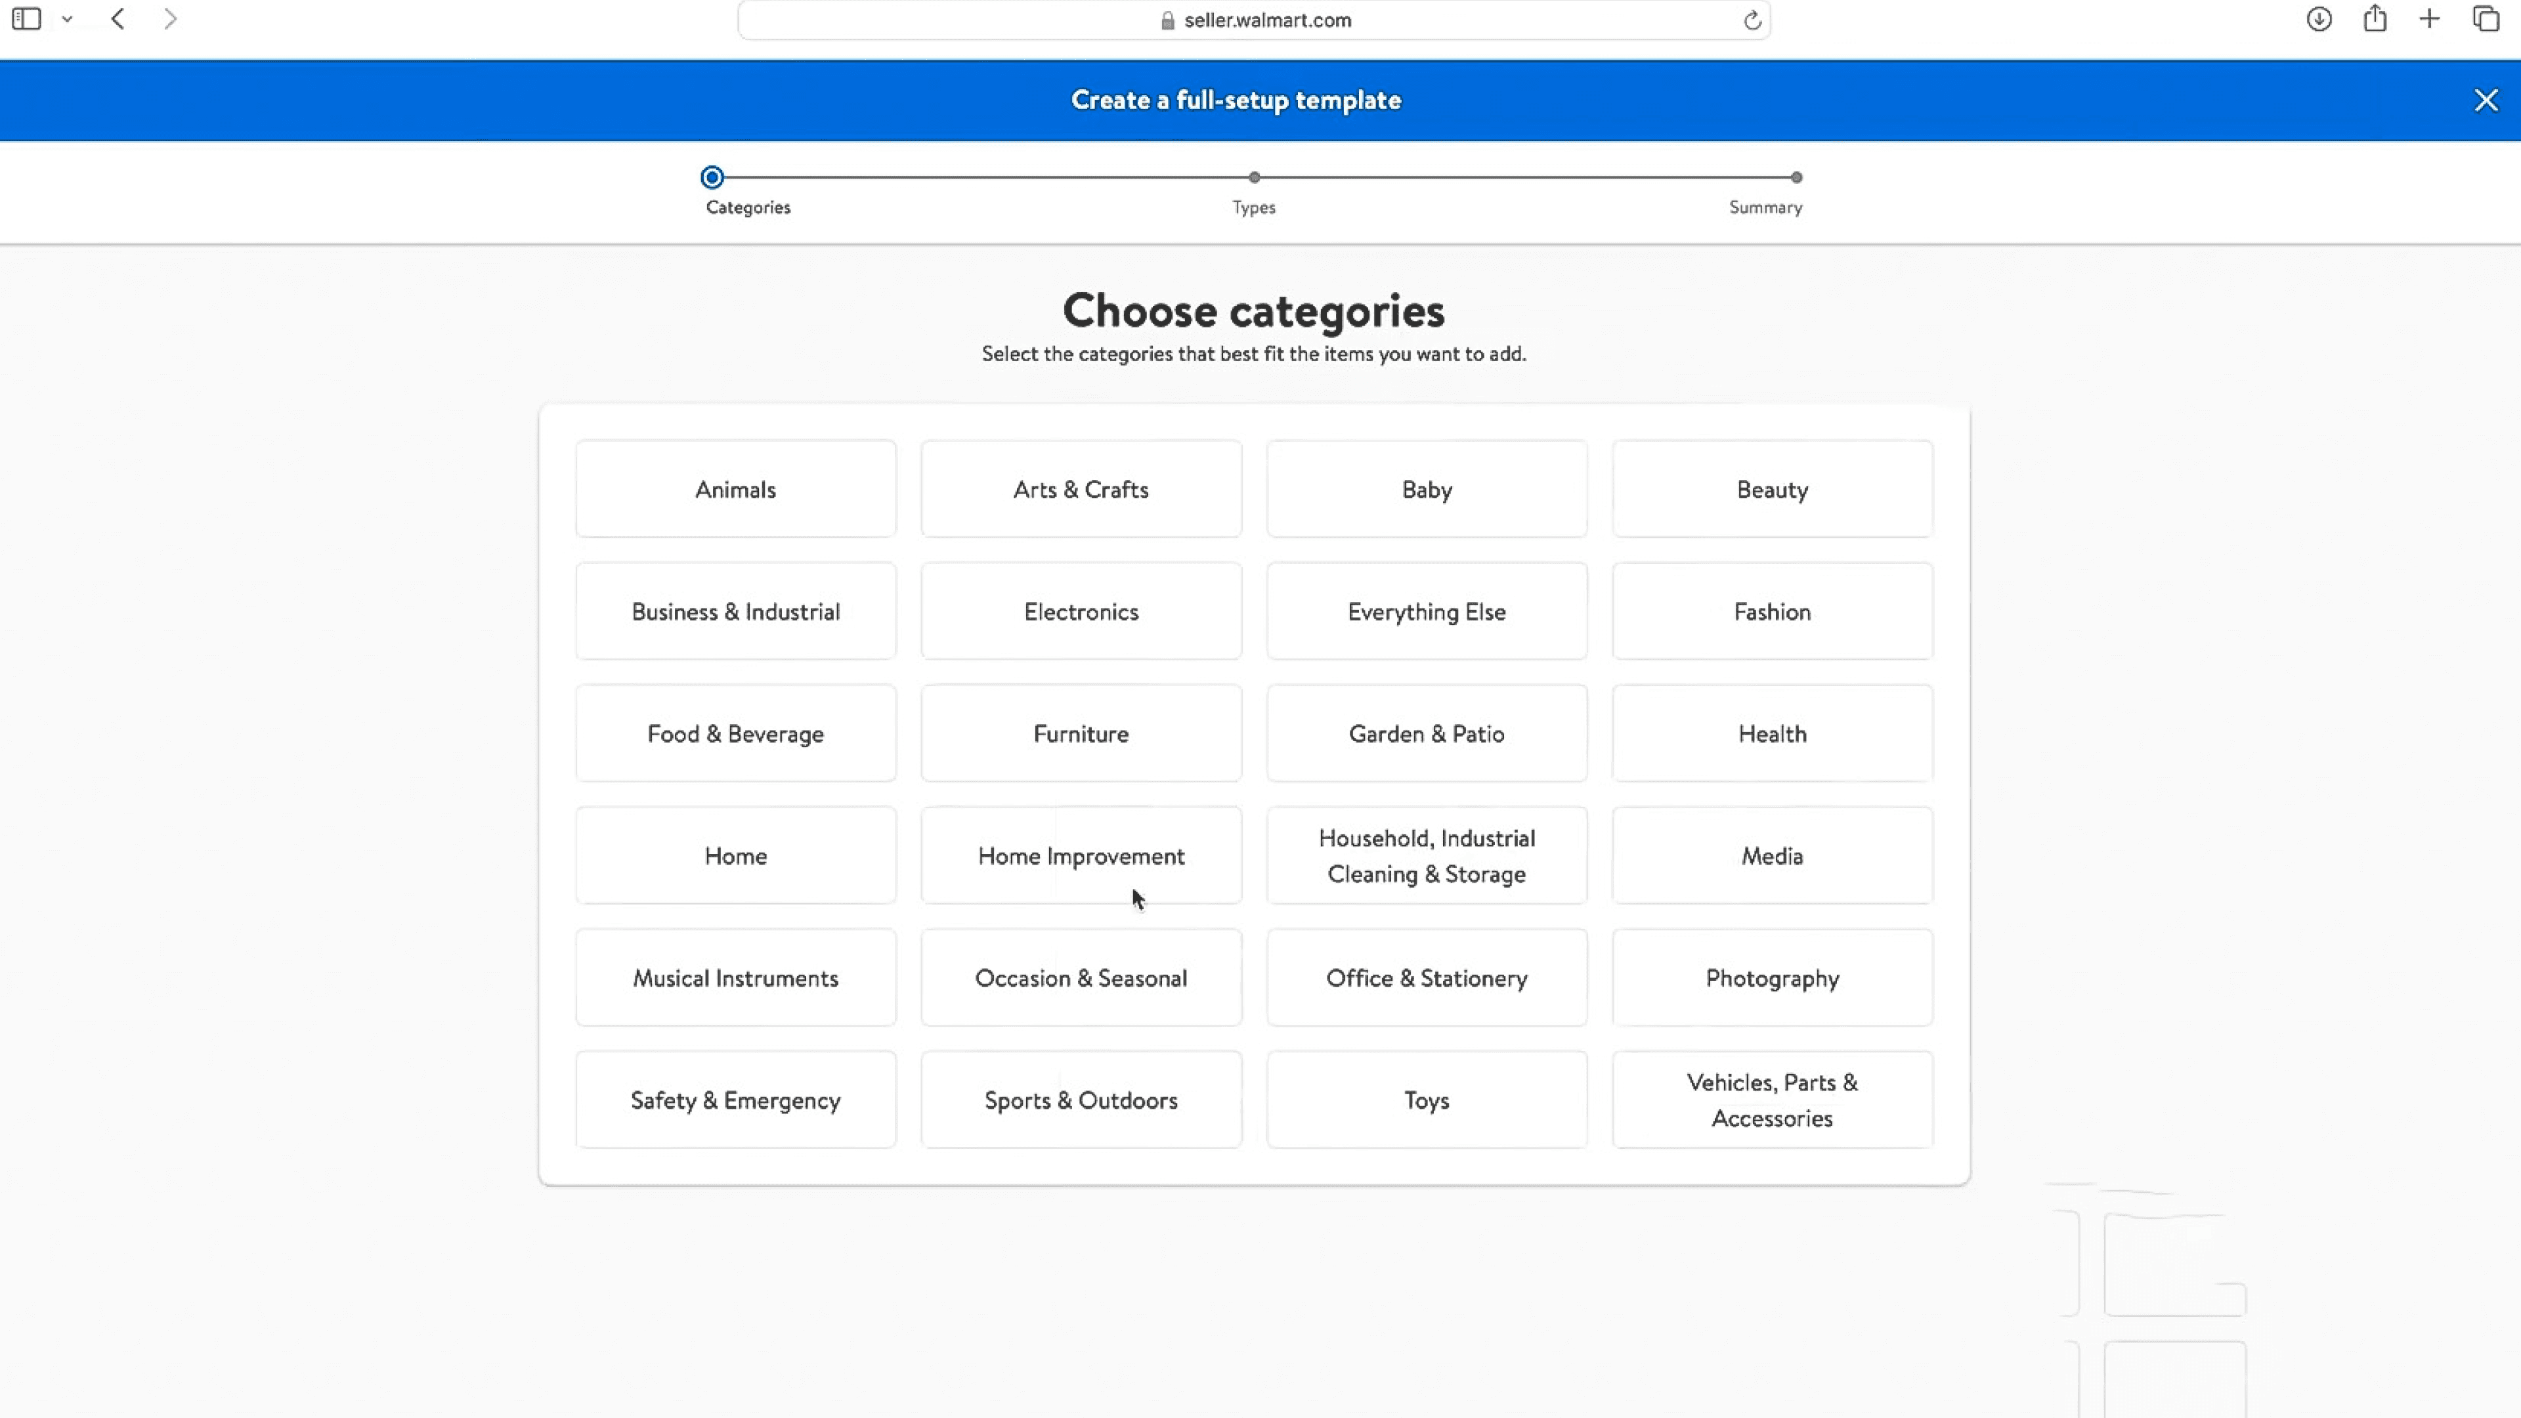Reload the page using refresh icon
Image resolution: width=2521 pixels, height=1418 pixels.
point(1752,20)
